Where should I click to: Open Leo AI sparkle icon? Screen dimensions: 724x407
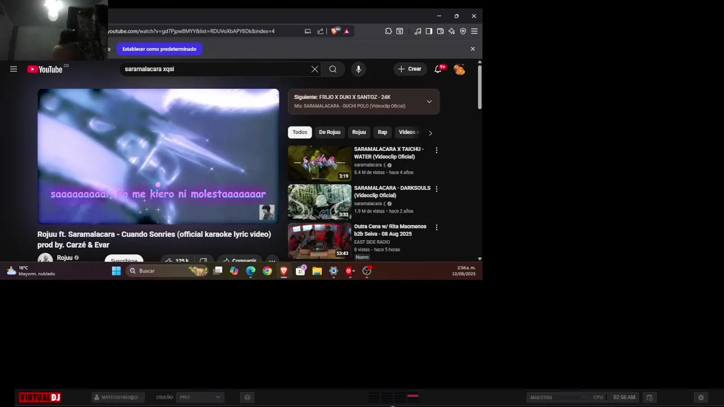pos(451,31)
